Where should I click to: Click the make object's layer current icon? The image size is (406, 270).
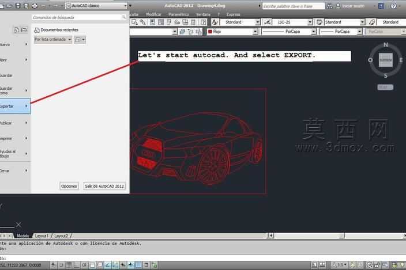[x=182, y=32]
